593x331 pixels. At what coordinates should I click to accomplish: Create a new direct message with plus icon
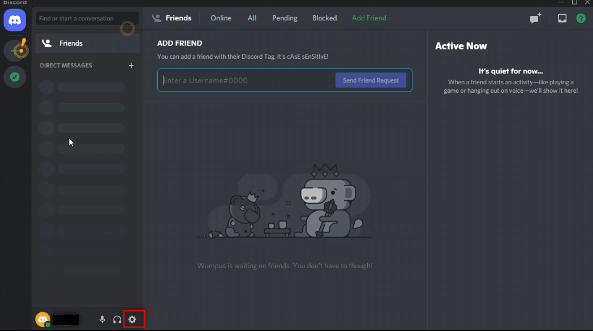pyautogui.click(x=131, y=66)
